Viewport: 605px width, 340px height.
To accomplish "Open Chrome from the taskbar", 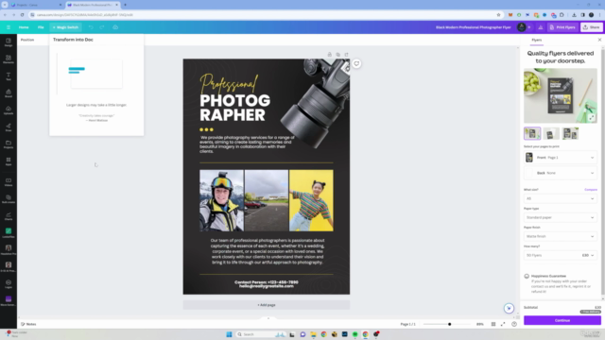I will 323,334.
